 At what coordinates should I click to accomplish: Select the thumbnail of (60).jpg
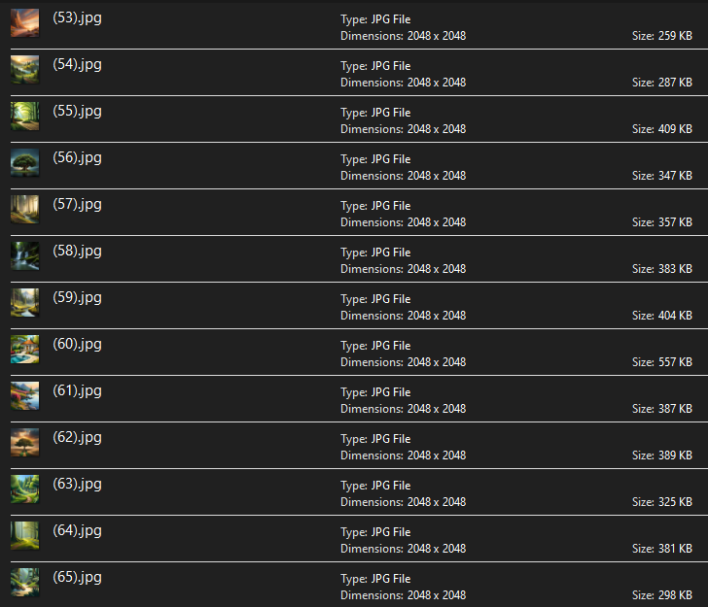24,349
